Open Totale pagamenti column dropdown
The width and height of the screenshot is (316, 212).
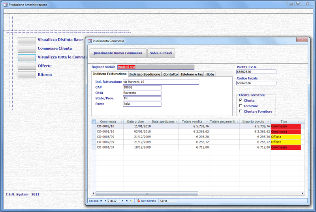[237, 122]
